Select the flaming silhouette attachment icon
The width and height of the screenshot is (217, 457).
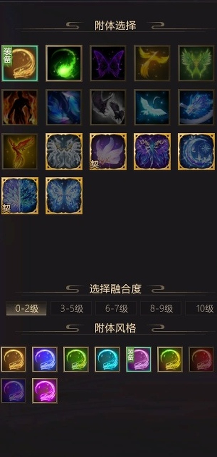(x=20, y=107)
